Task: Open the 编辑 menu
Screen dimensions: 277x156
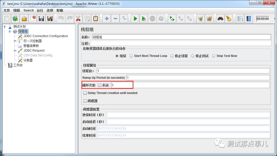Action: tap(16, 10)
